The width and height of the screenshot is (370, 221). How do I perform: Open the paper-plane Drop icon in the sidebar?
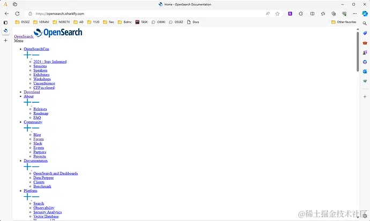point(365,81)
